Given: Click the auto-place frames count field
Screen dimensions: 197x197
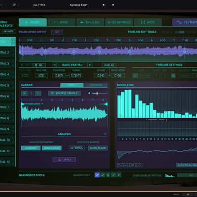Looking at the screenshot, I should pyautogui.click(x=77, y=148).
